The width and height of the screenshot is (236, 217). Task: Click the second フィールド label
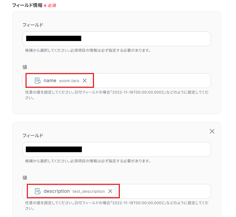(33, 135)
